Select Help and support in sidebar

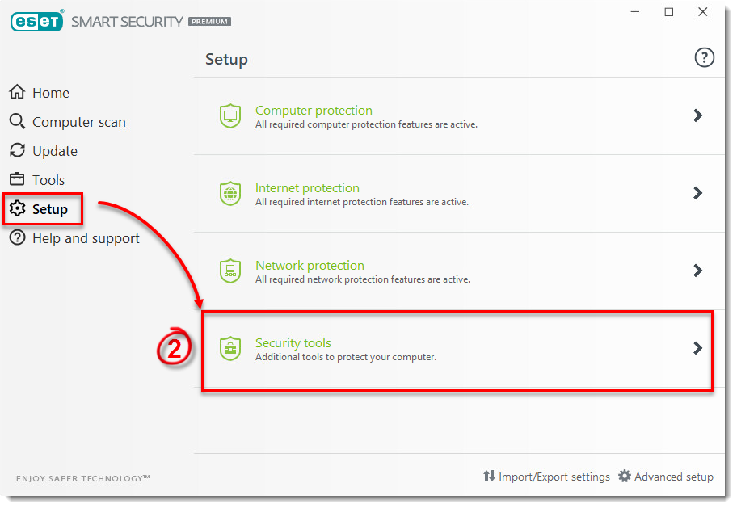click(85, 238)
